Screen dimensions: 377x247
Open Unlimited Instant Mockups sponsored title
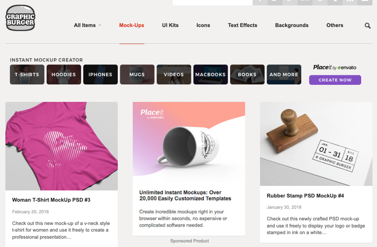click(x=185, y=195)
